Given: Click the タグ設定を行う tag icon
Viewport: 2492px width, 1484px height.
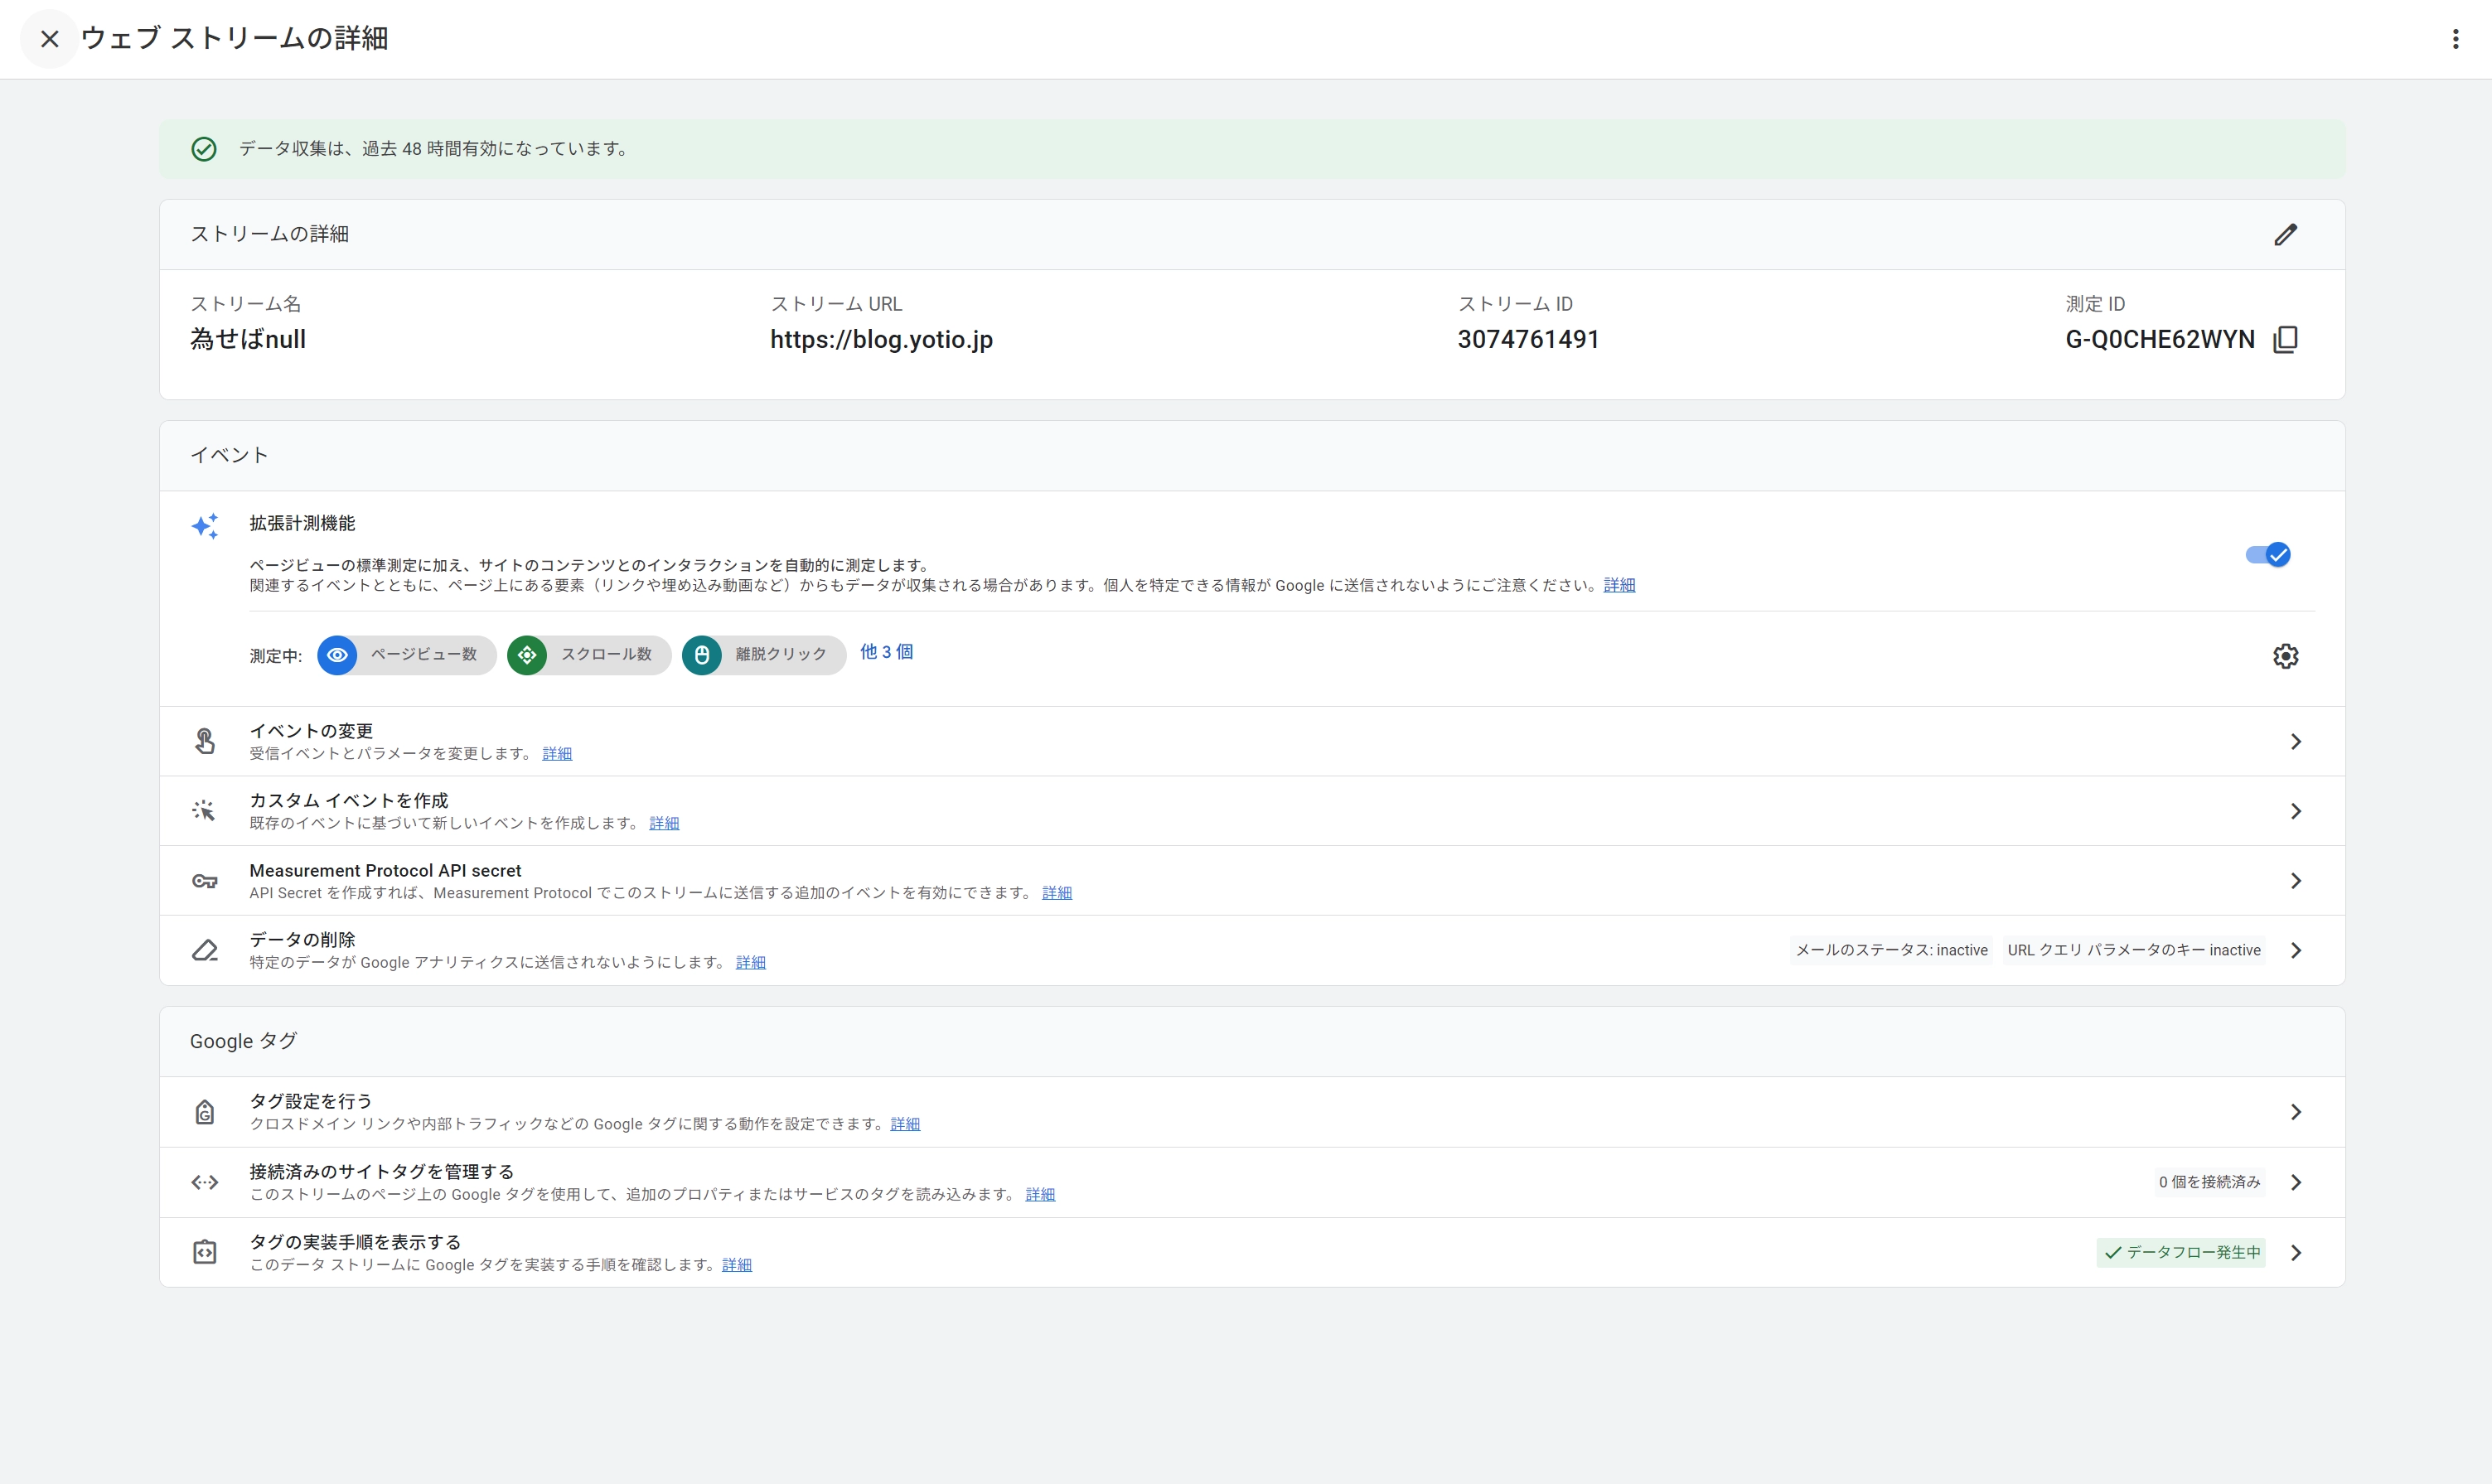Looking at the screenshot, I should (x=204, y=1112).
